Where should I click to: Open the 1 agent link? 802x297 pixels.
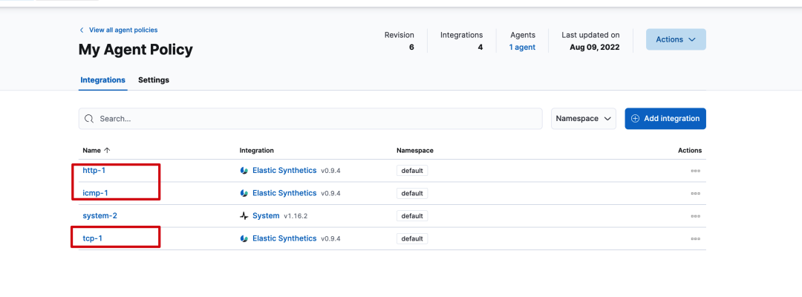tap(522, 48)
